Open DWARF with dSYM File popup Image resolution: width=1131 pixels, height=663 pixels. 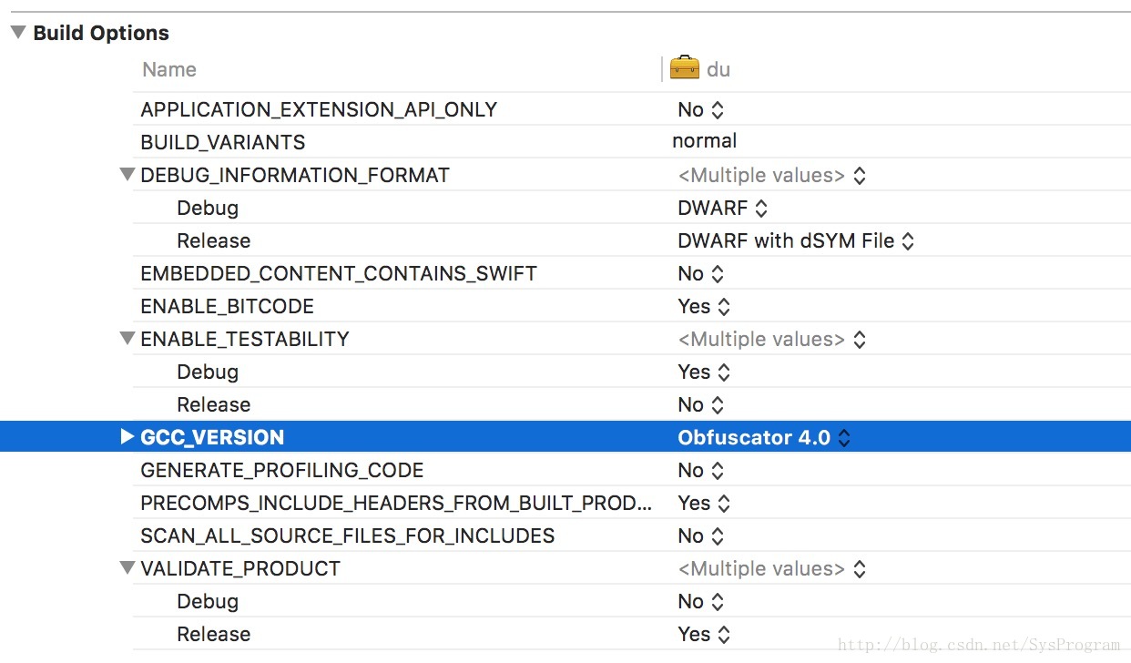(x=796, y=241)
